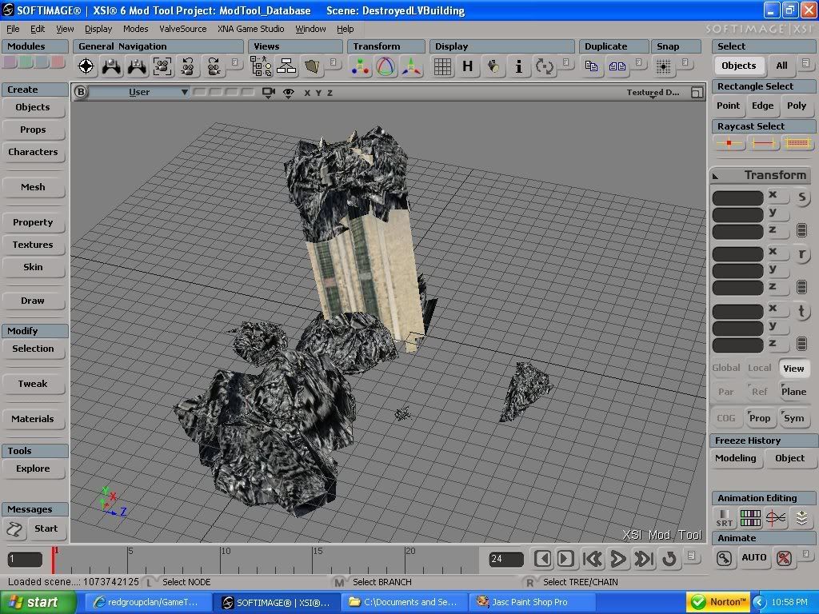This screenshot has width=819, height=614.
Task: Click the Characters button in Create
Action: pos(33,152)
